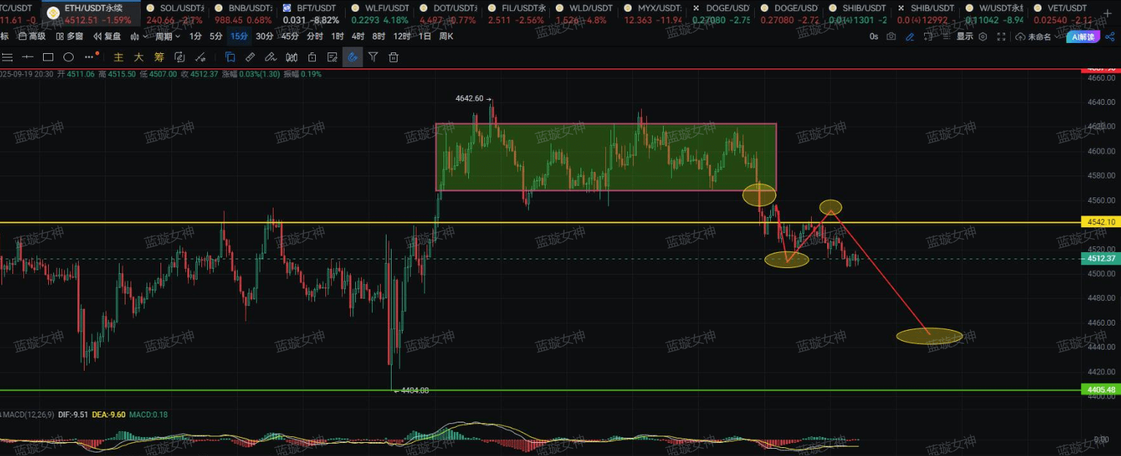
Task: Select the rectangle drawing tool
Action: click(x=48, y=57)
